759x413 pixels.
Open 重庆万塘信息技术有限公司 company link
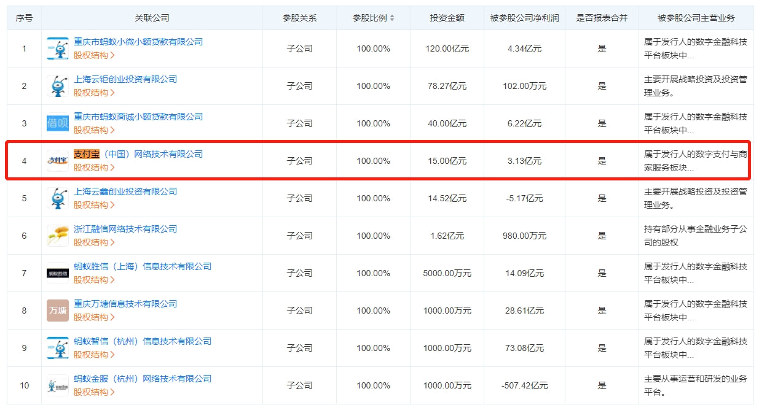[125, 304]
